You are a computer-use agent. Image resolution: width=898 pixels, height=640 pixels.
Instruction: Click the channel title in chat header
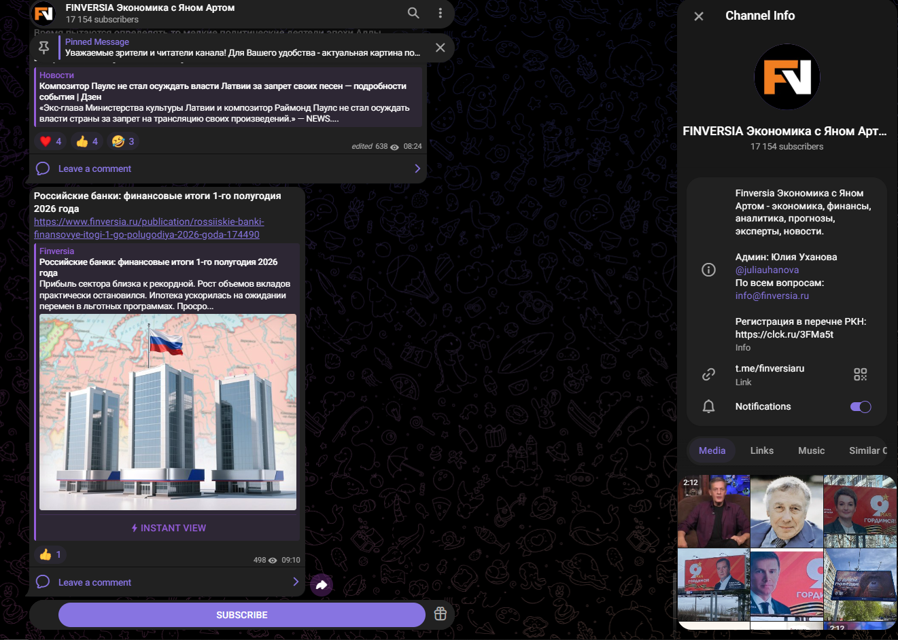click(150, 8)
